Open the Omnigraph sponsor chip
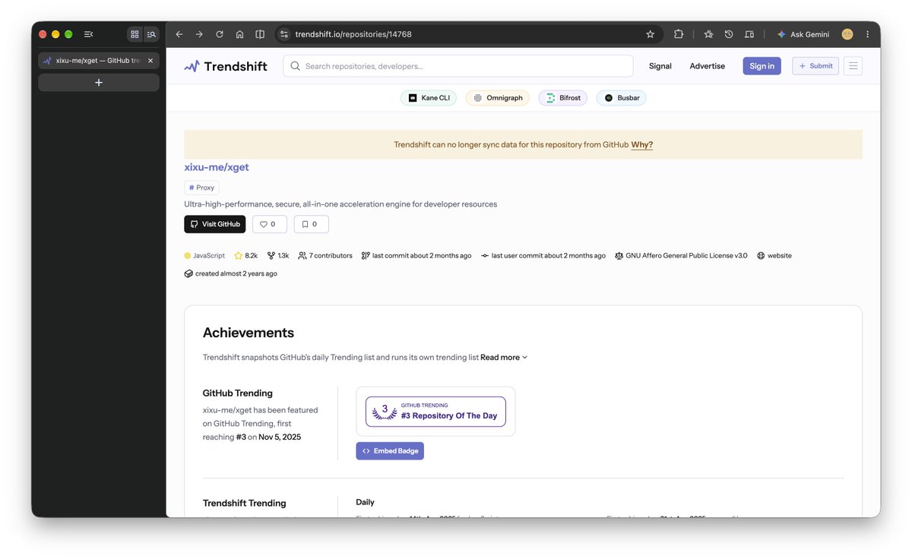 (498, 98)
